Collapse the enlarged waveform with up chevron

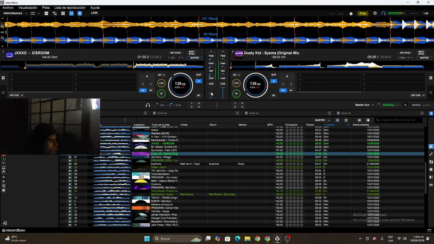(2, 19)
